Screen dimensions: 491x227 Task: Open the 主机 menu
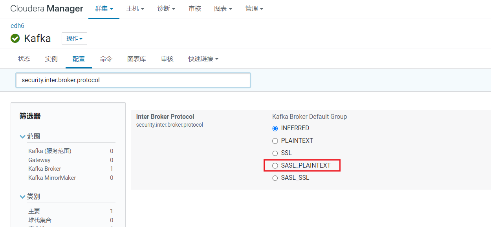pos(135,9)
